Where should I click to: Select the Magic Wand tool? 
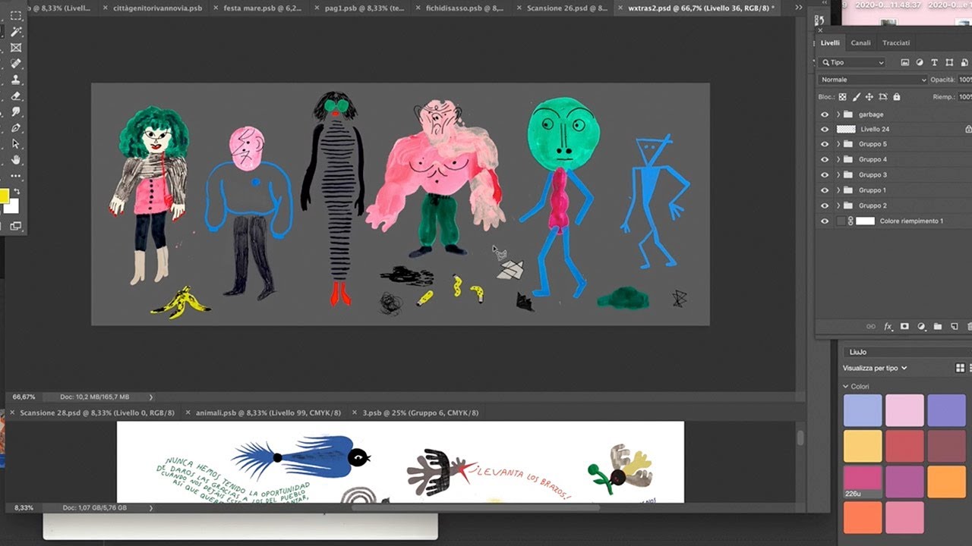[x=16, y=31]
